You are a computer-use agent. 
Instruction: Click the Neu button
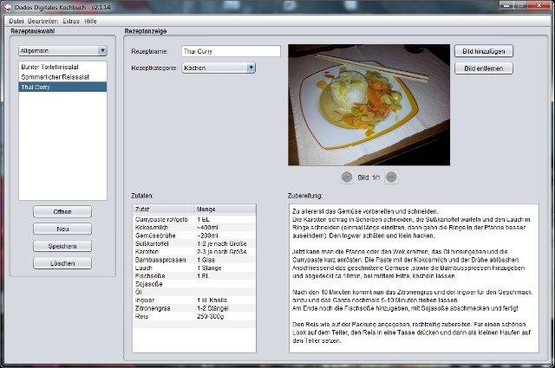pyautogui.click(x=62, y=229)
